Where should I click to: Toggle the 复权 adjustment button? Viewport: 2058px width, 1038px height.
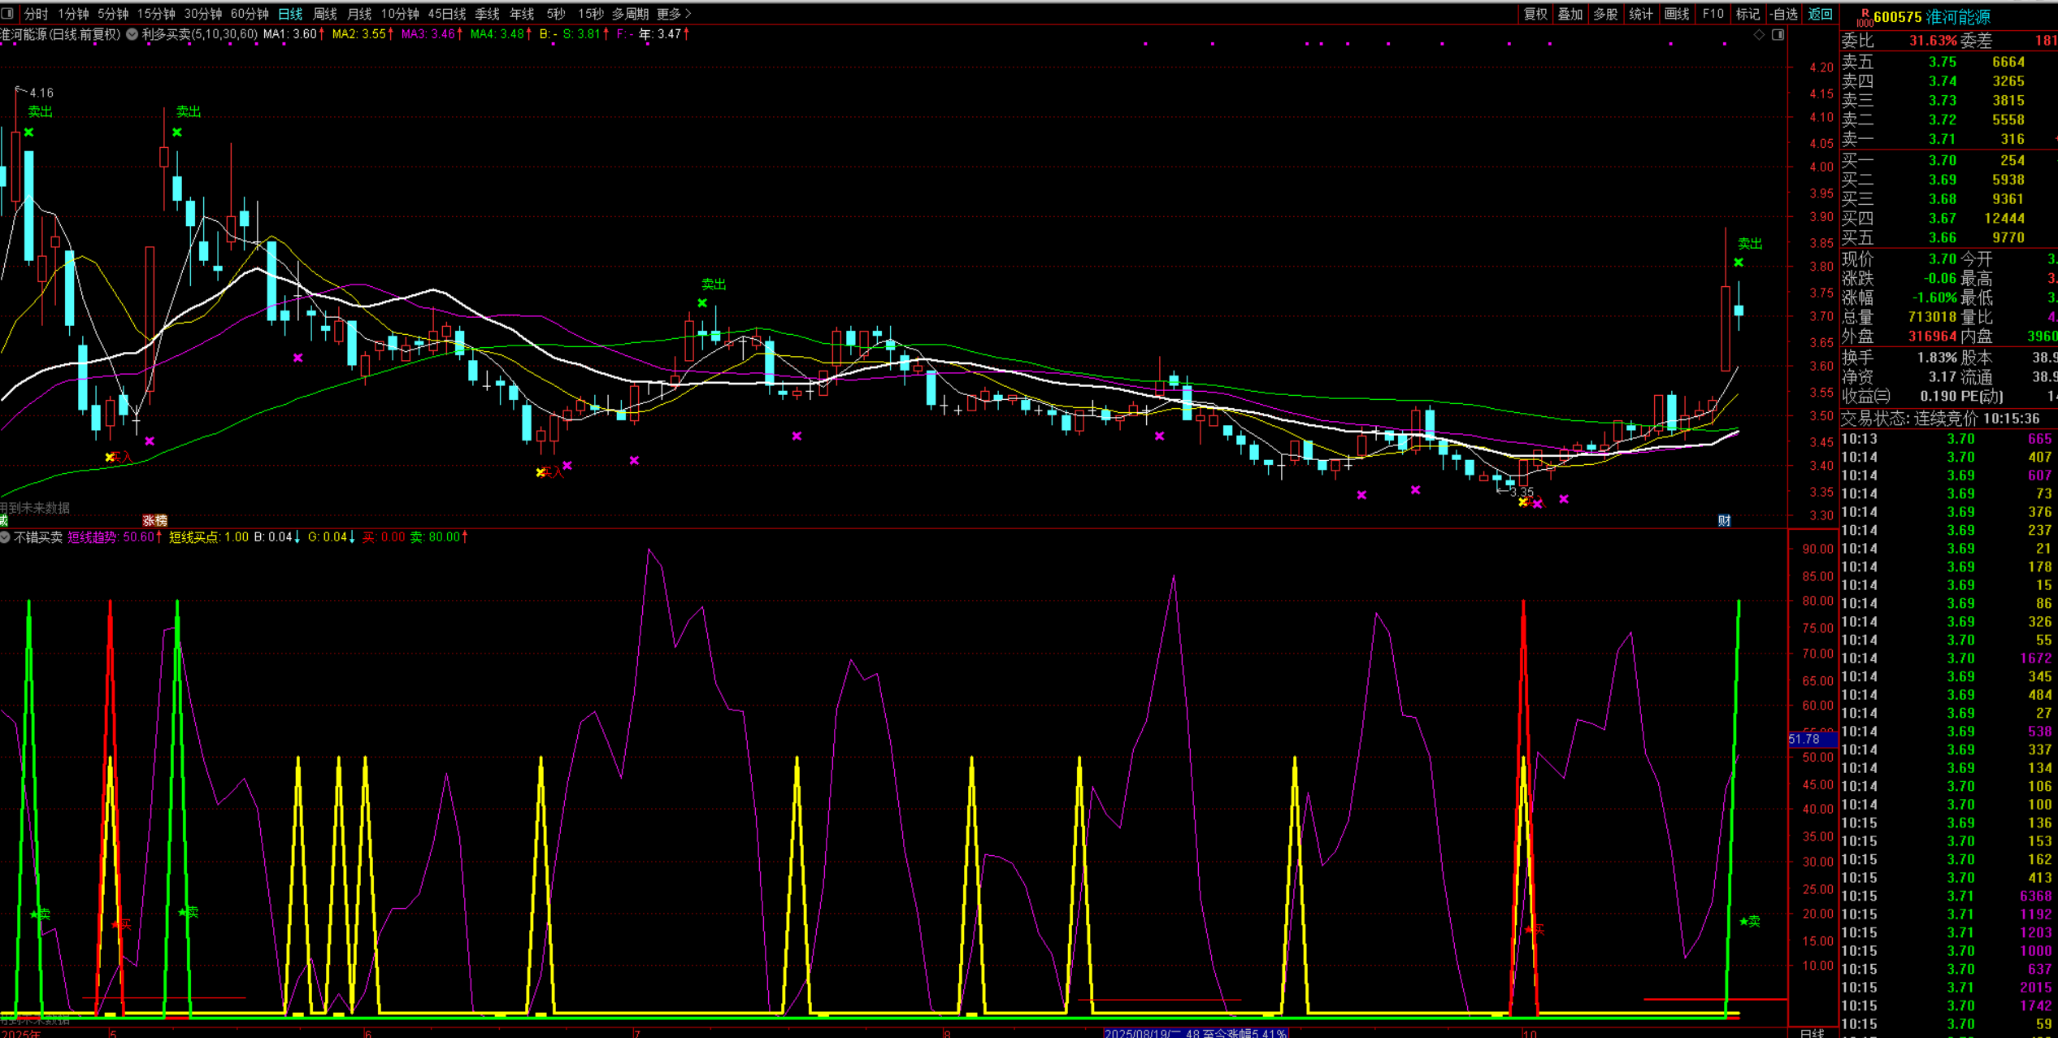(1535, 14)
